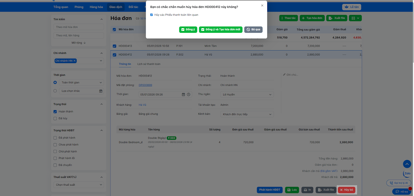Uncheck the HD000412 row checkbox
Viewport: 414px width, 196px height.
114,55
